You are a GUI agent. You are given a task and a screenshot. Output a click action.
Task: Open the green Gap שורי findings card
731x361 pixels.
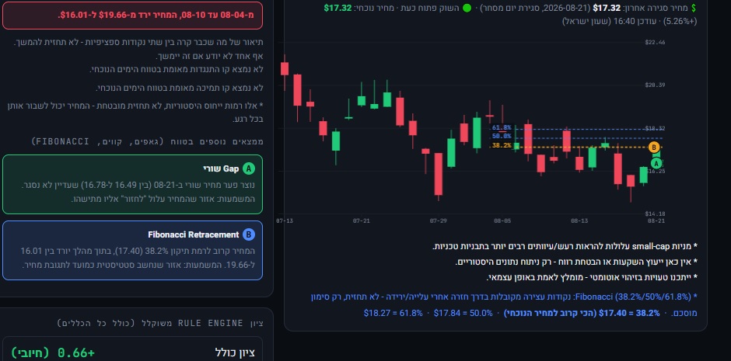[132, 184]
